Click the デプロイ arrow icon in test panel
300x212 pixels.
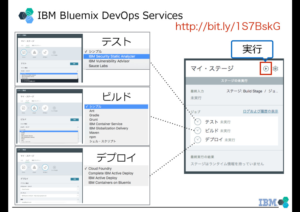pos(45,52)
